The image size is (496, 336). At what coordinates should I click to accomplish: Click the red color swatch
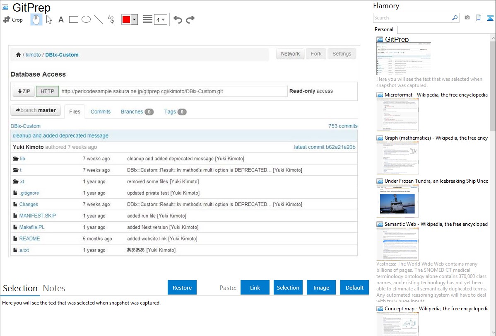(x=126, y=19)
